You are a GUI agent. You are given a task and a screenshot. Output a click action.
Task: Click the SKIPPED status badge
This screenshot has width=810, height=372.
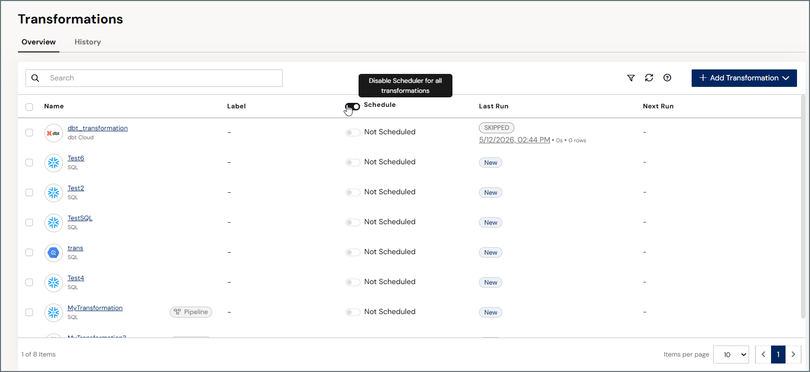click(496, 128)
